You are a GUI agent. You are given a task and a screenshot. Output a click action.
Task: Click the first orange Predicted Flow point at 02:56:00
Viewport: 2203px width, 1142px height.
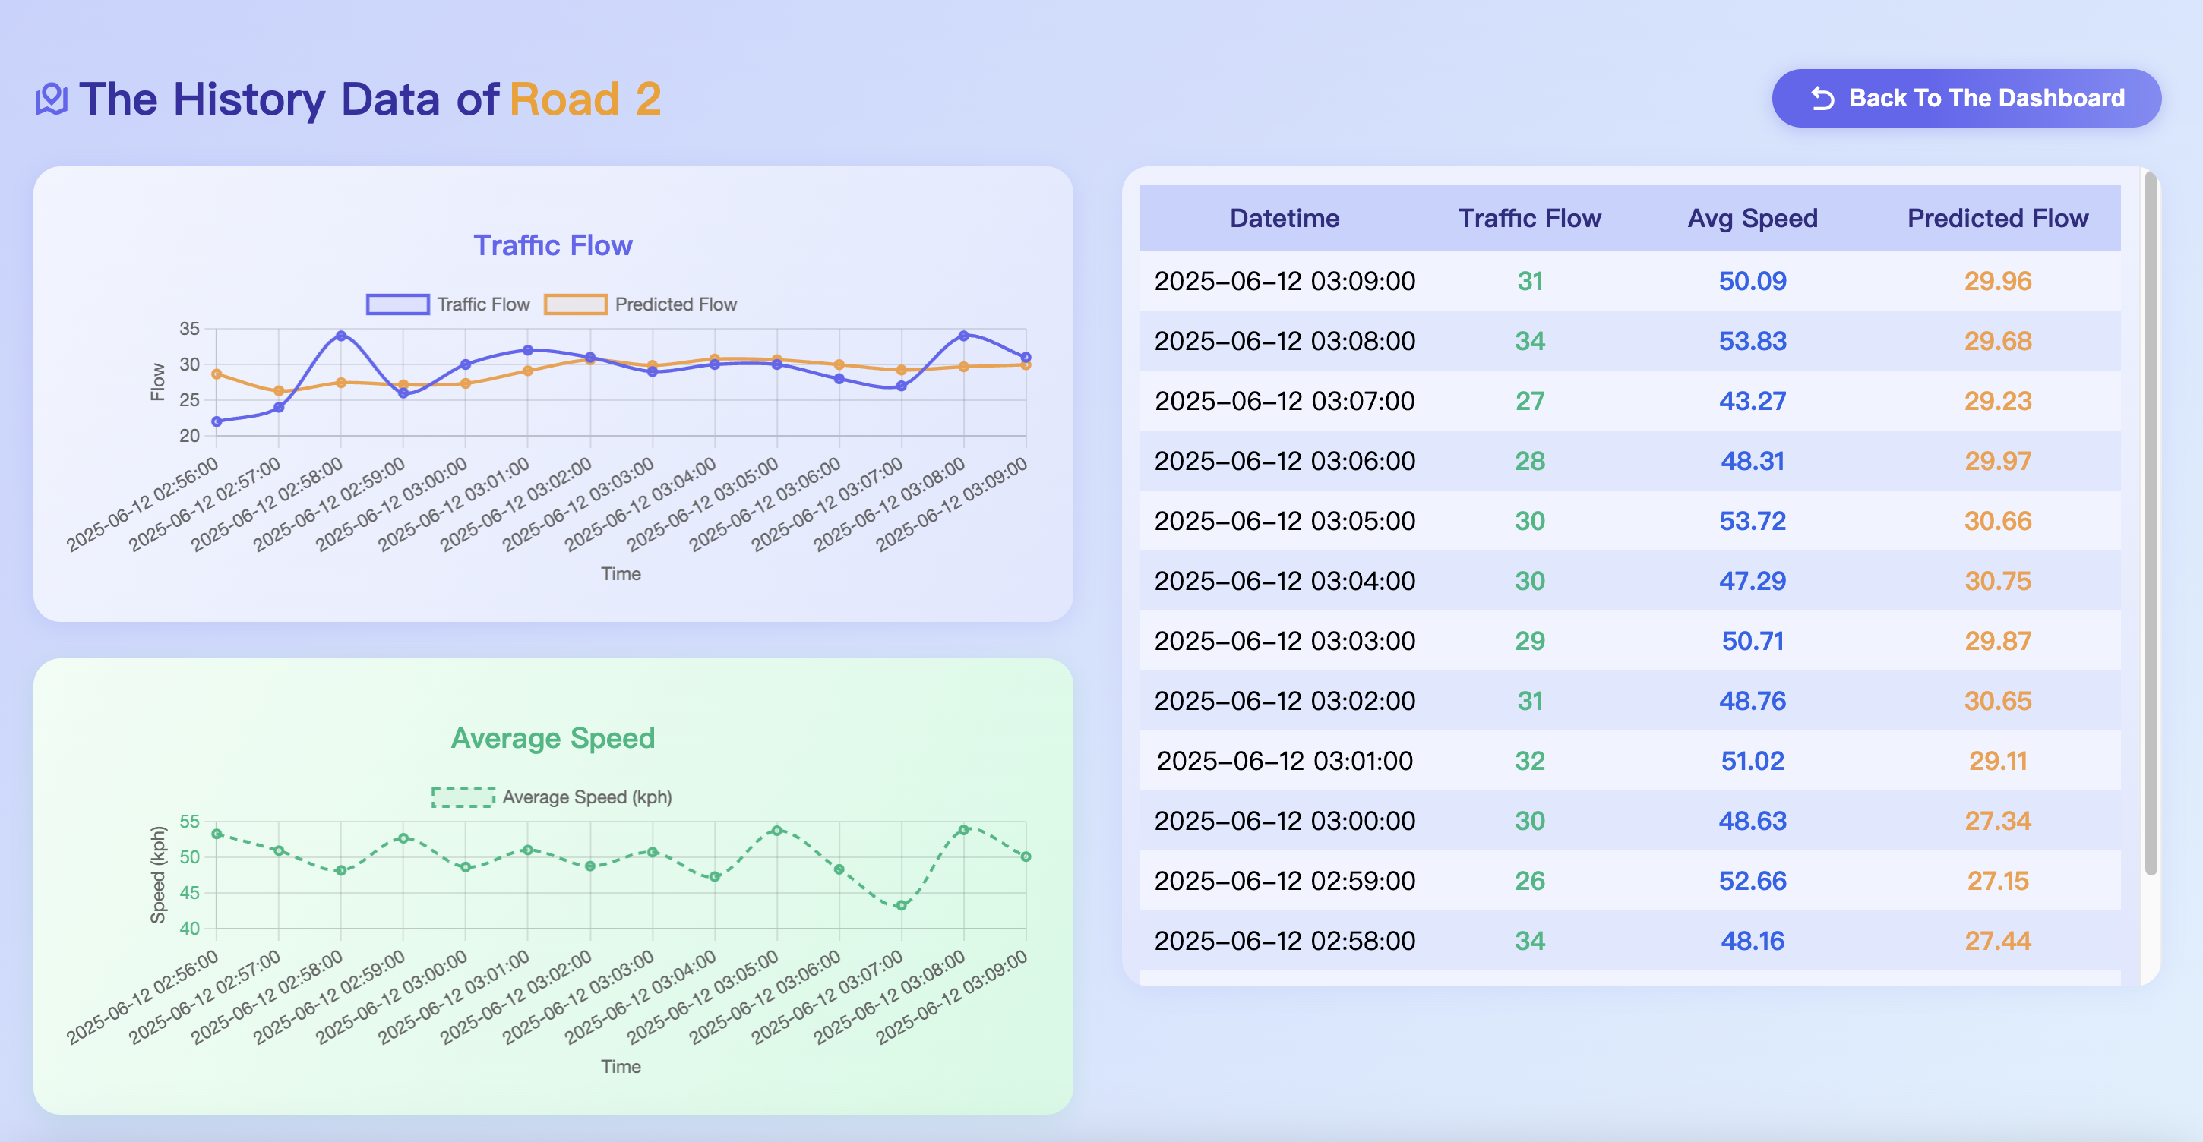(x=217, y=374)
